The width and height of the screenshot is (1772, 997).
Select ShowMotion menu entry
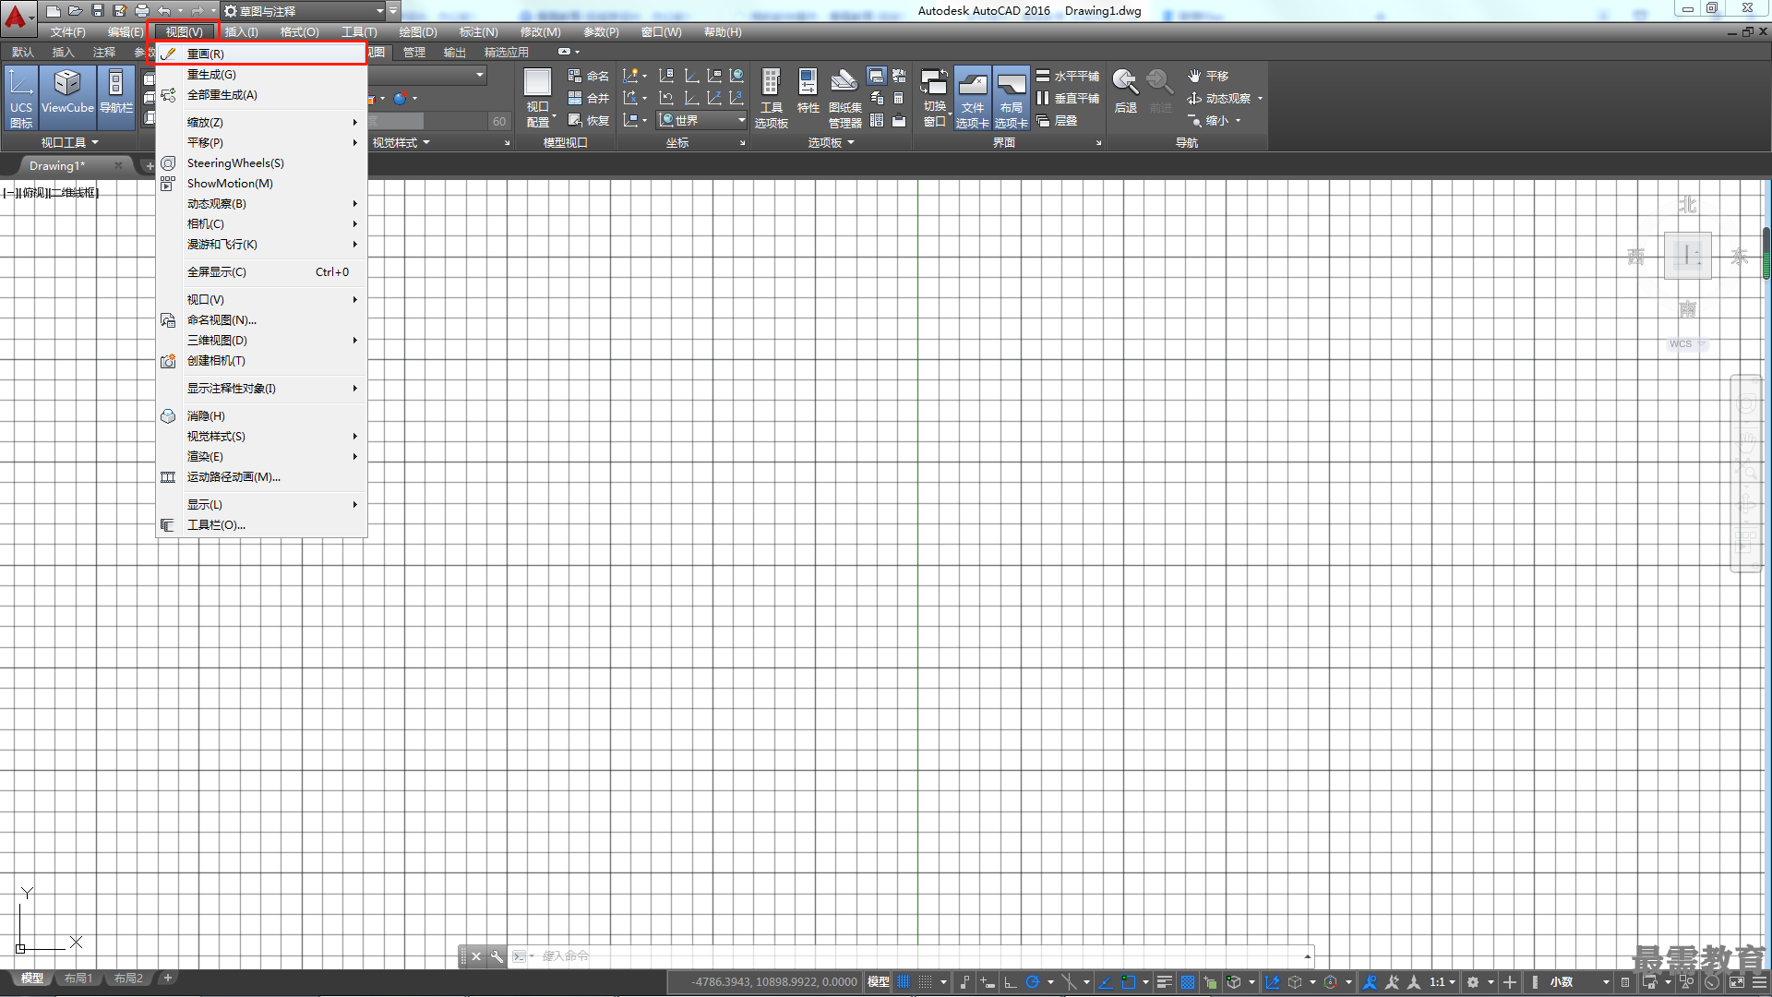261,183
